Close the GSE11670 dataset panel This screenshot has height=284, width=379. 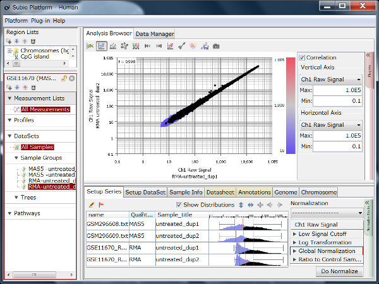click(72, 78)
